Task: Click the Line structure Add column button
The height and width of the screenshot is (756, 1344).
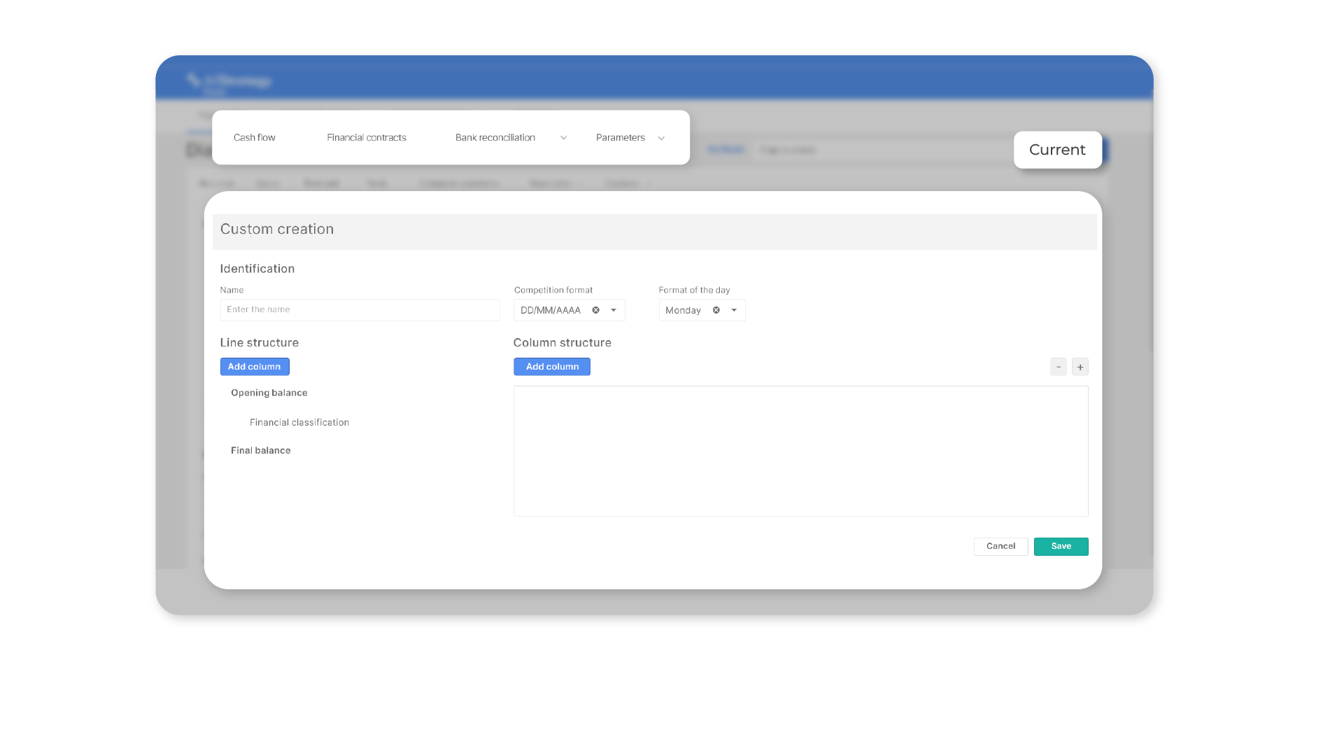Action: point(254,367)
